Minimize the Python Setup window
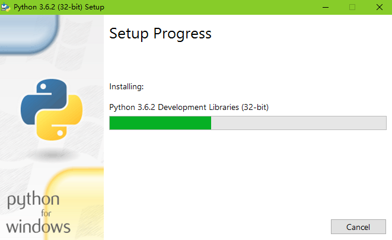 [x=326, y=7]
